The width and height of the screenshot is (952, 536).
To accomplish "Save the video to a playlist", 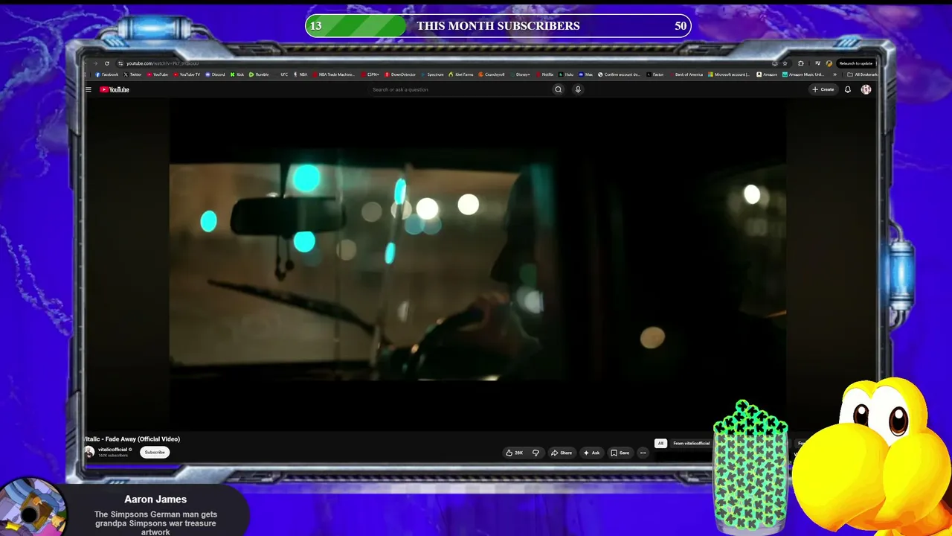I will tap(620, 453).
